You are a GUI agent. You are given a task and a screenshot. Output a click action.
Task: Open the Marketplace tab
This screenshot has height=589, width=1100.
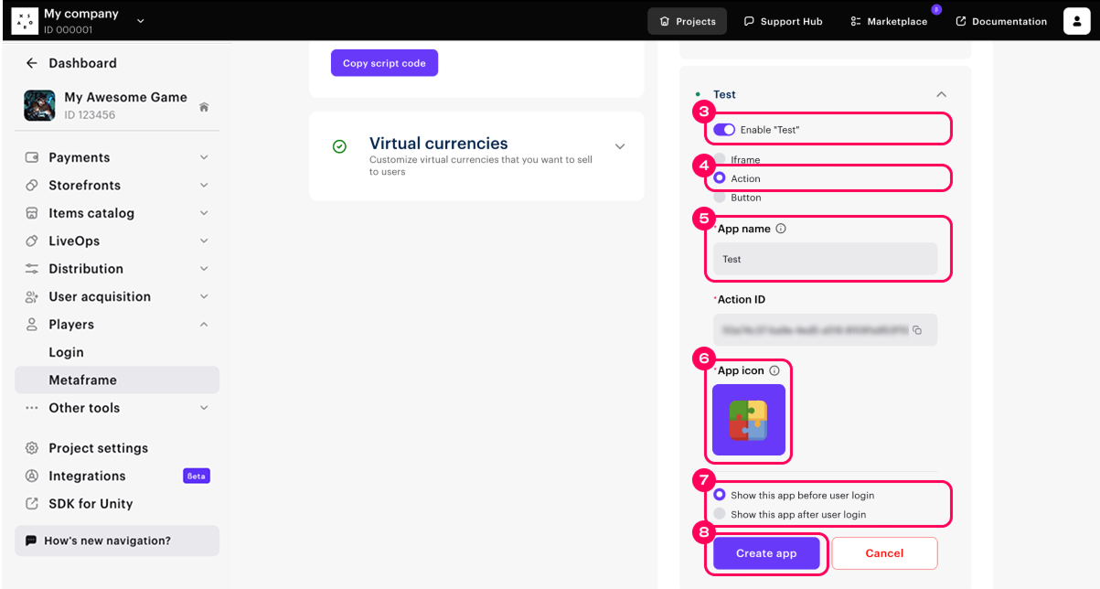888,21
